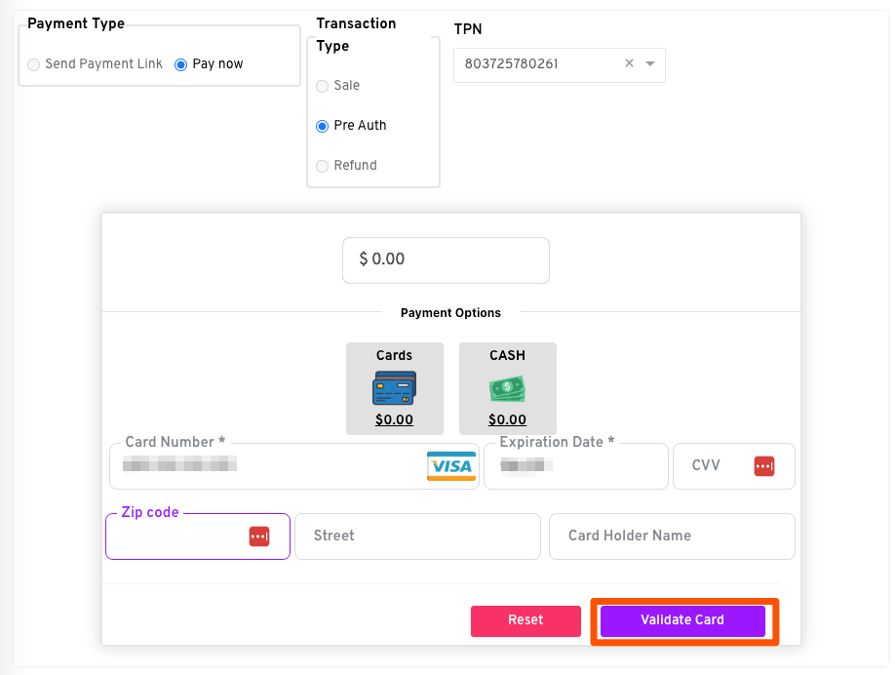Click the Cards payment option icon
Image resolution: width=895 pixels, height=675 pixels.
coord(394,388)
